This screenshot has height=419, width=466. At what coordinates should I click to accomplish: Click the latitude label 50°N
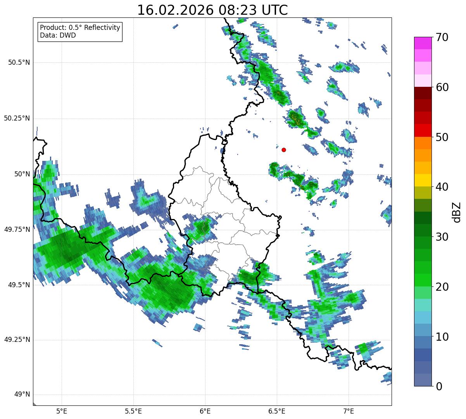(22, 174)
